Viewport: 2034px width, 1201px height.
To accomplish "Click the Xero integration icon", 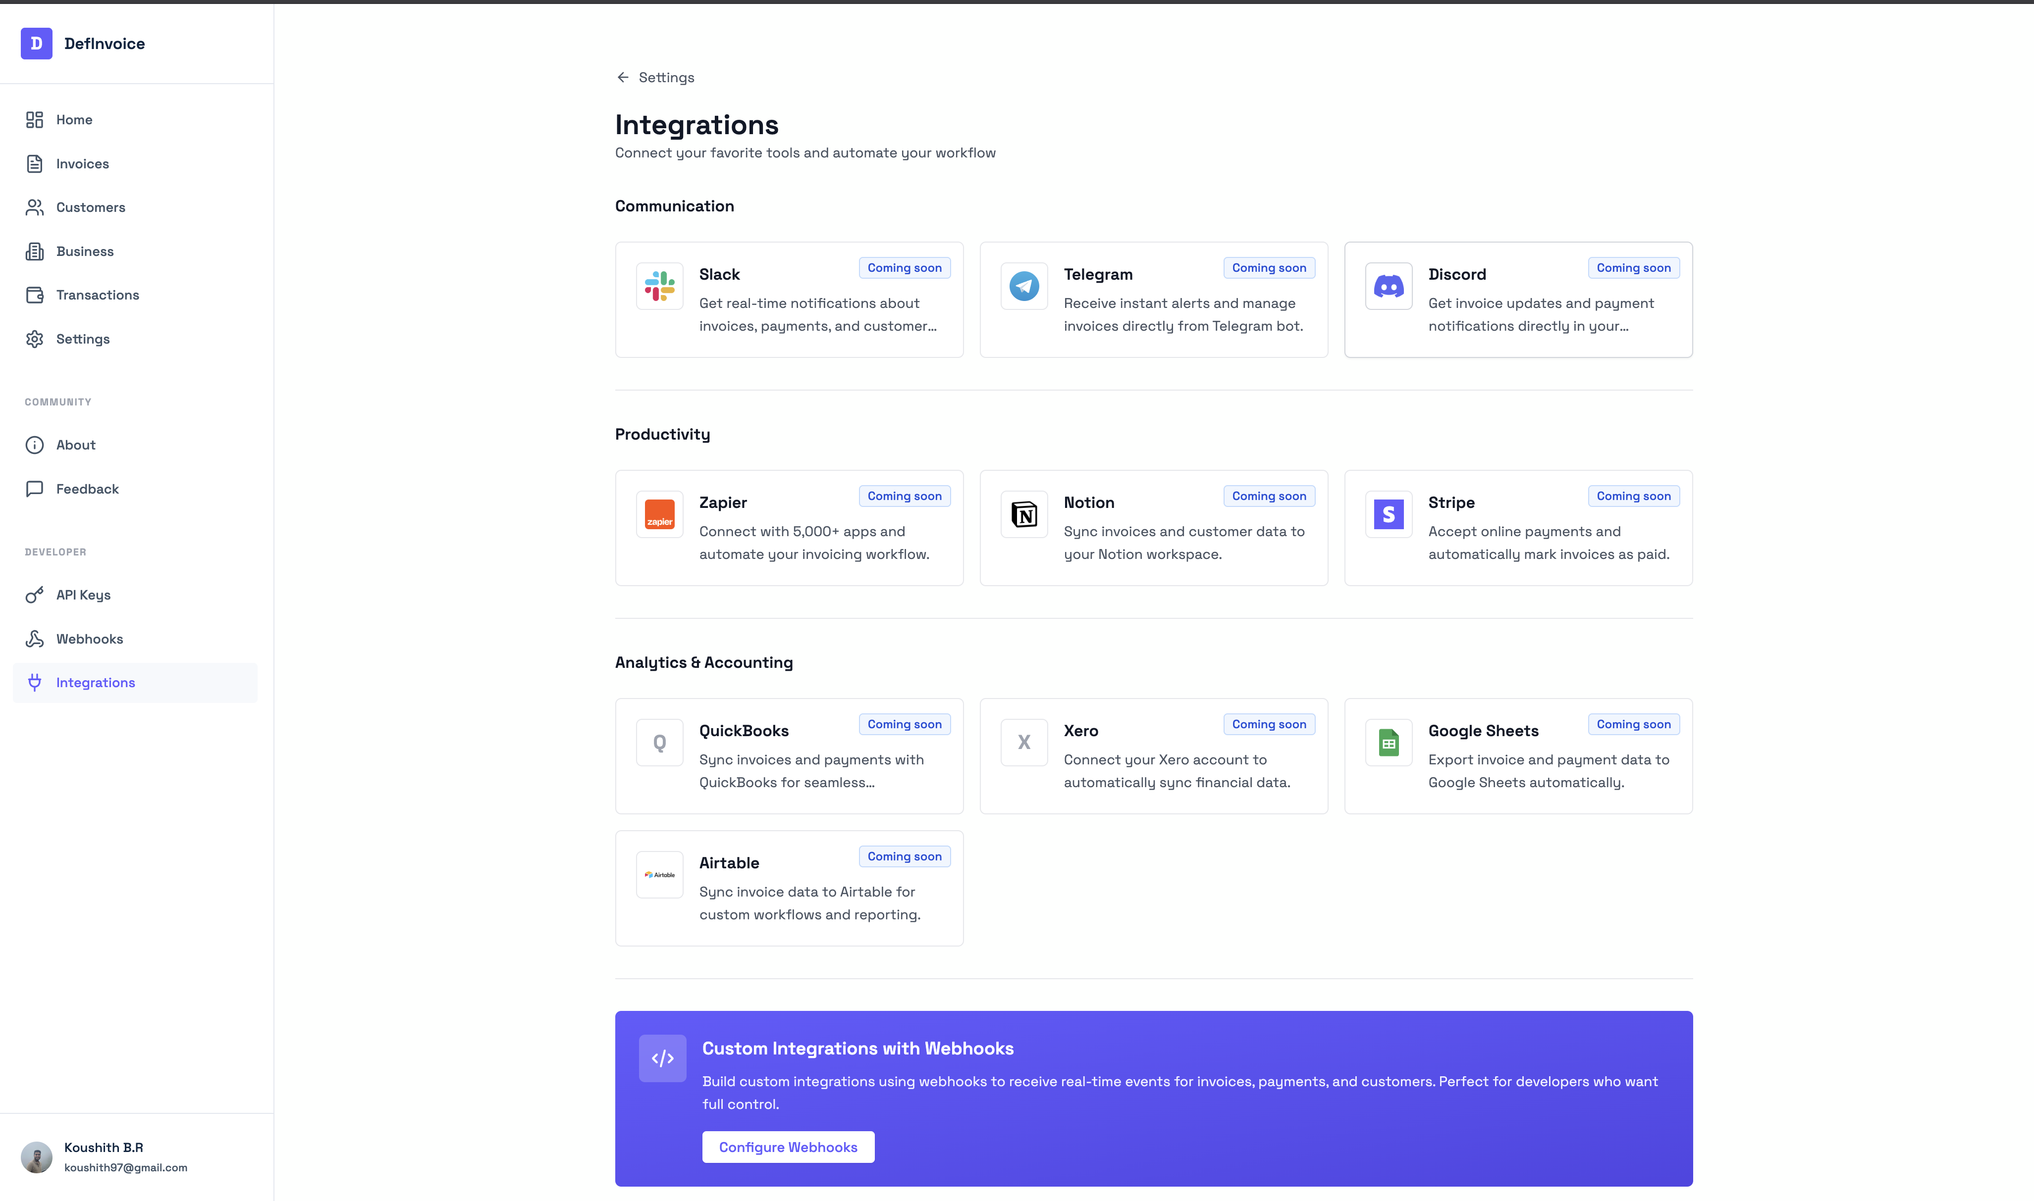I will tap(1023, 742).
